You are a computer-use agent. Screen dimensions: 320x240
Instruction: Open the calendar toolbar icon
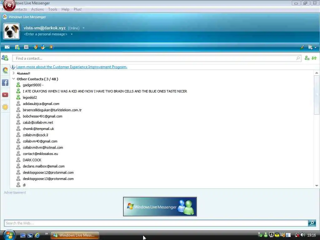[x=26, y=47]
